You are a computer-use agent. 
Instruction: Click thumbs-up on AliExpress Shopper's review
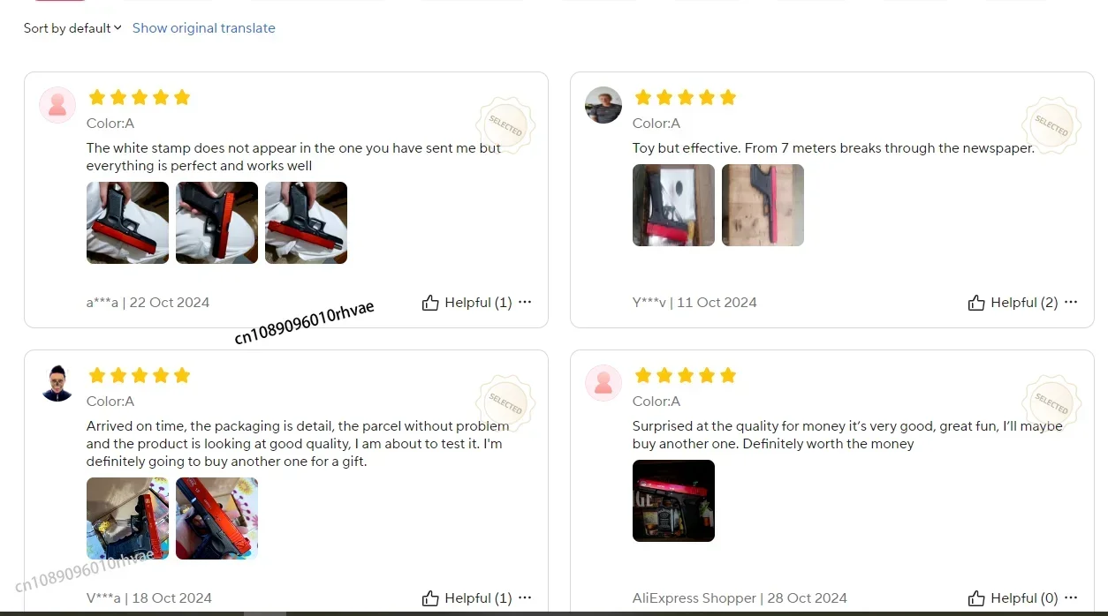pos(976,598)
